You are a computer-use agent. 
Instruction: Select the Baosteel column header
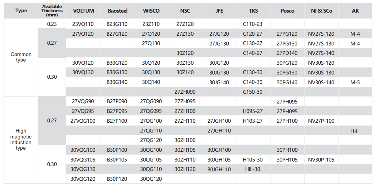pyautogui.click(x=118, y=11)
